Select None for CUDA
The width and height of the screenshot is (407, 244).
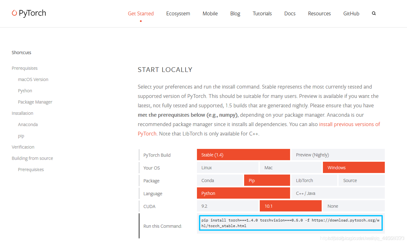pyautogui.click(x=354, y=206)
